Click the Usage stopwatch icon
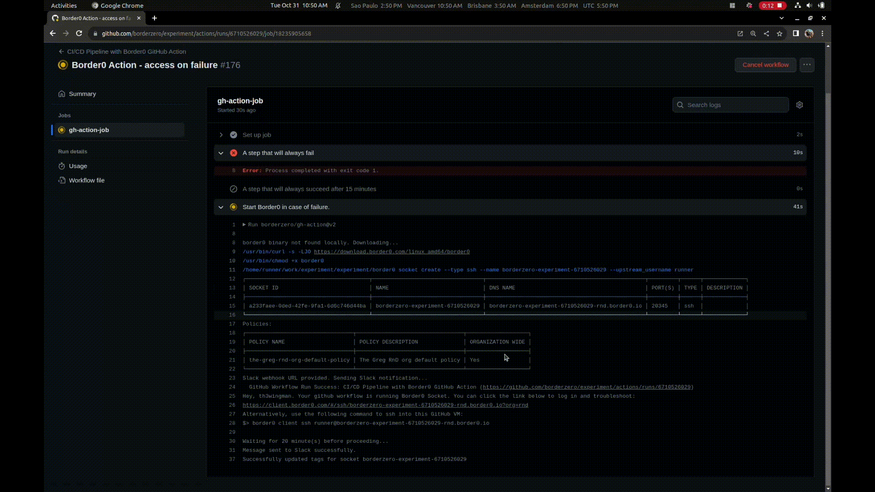Image resolution: width=875 pixels, height=492 pixels. (x=62, y=166)
